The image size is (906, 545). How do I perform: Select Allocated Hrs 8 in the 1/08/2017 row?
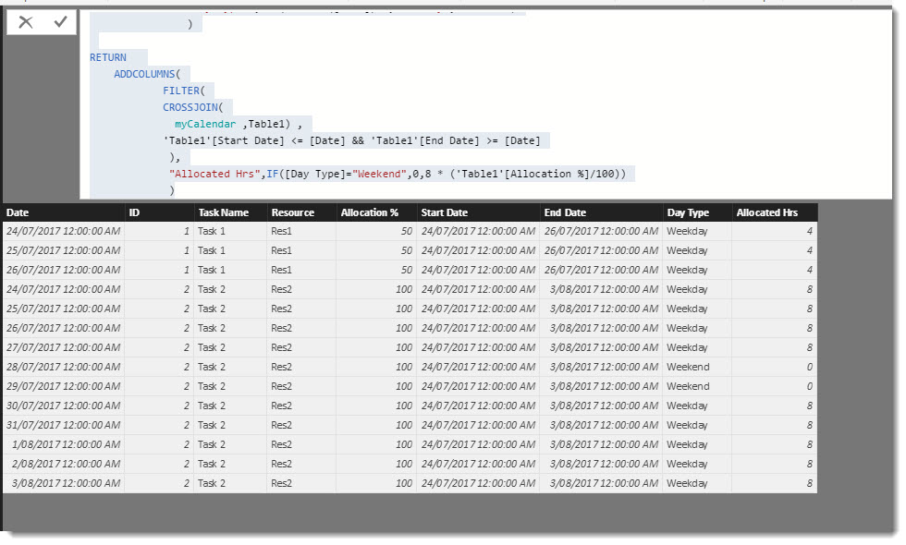(775, 444)
